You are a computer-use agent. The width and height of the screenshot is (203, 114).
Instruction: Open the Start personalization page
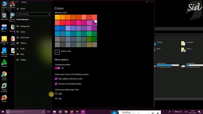click(20, 54)
